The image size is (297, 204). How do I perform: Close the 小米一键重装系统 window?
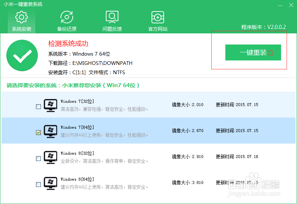pos(291,5)
